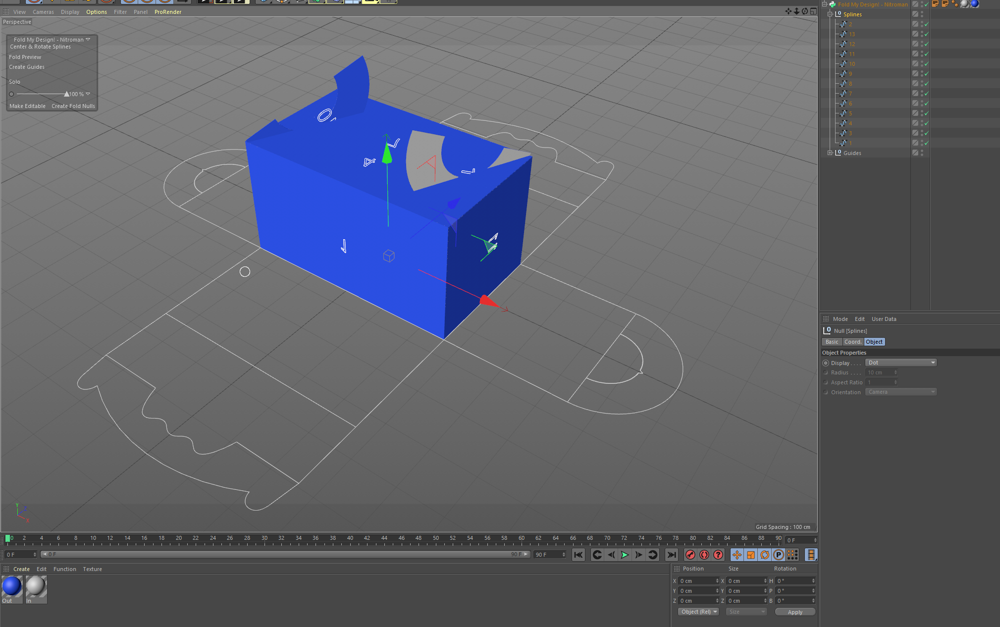The width and height of the screenshot is (1000, 627).
Task: Open the Filter viewport menu
Action: click(x=120, y=12)
